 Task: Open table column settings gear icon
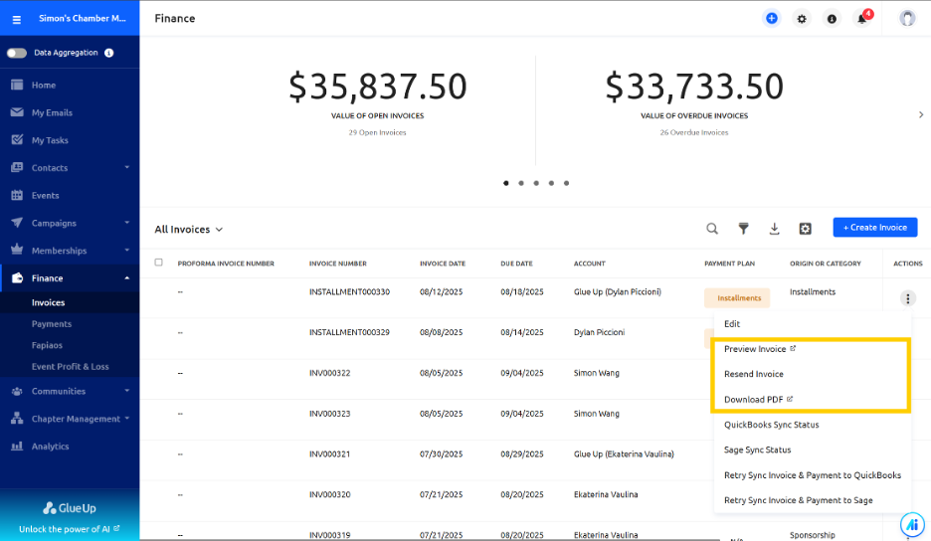click(x=805, y=229)
